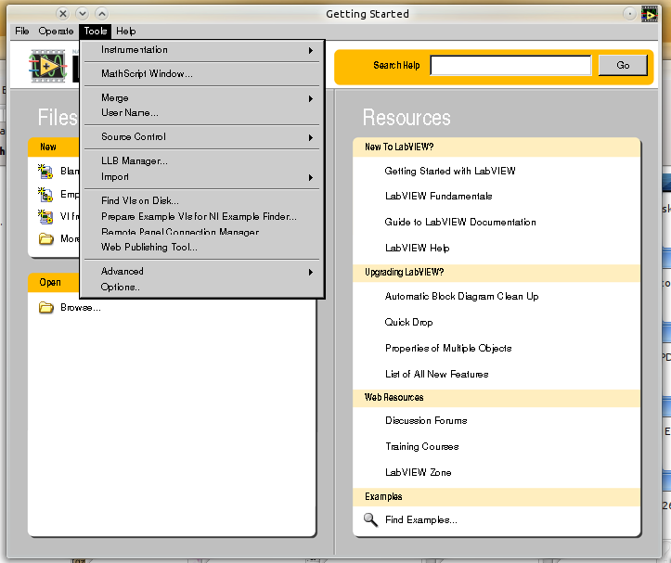Click the title bar up-arrow button
671x563 pixels.
[101, 14]
